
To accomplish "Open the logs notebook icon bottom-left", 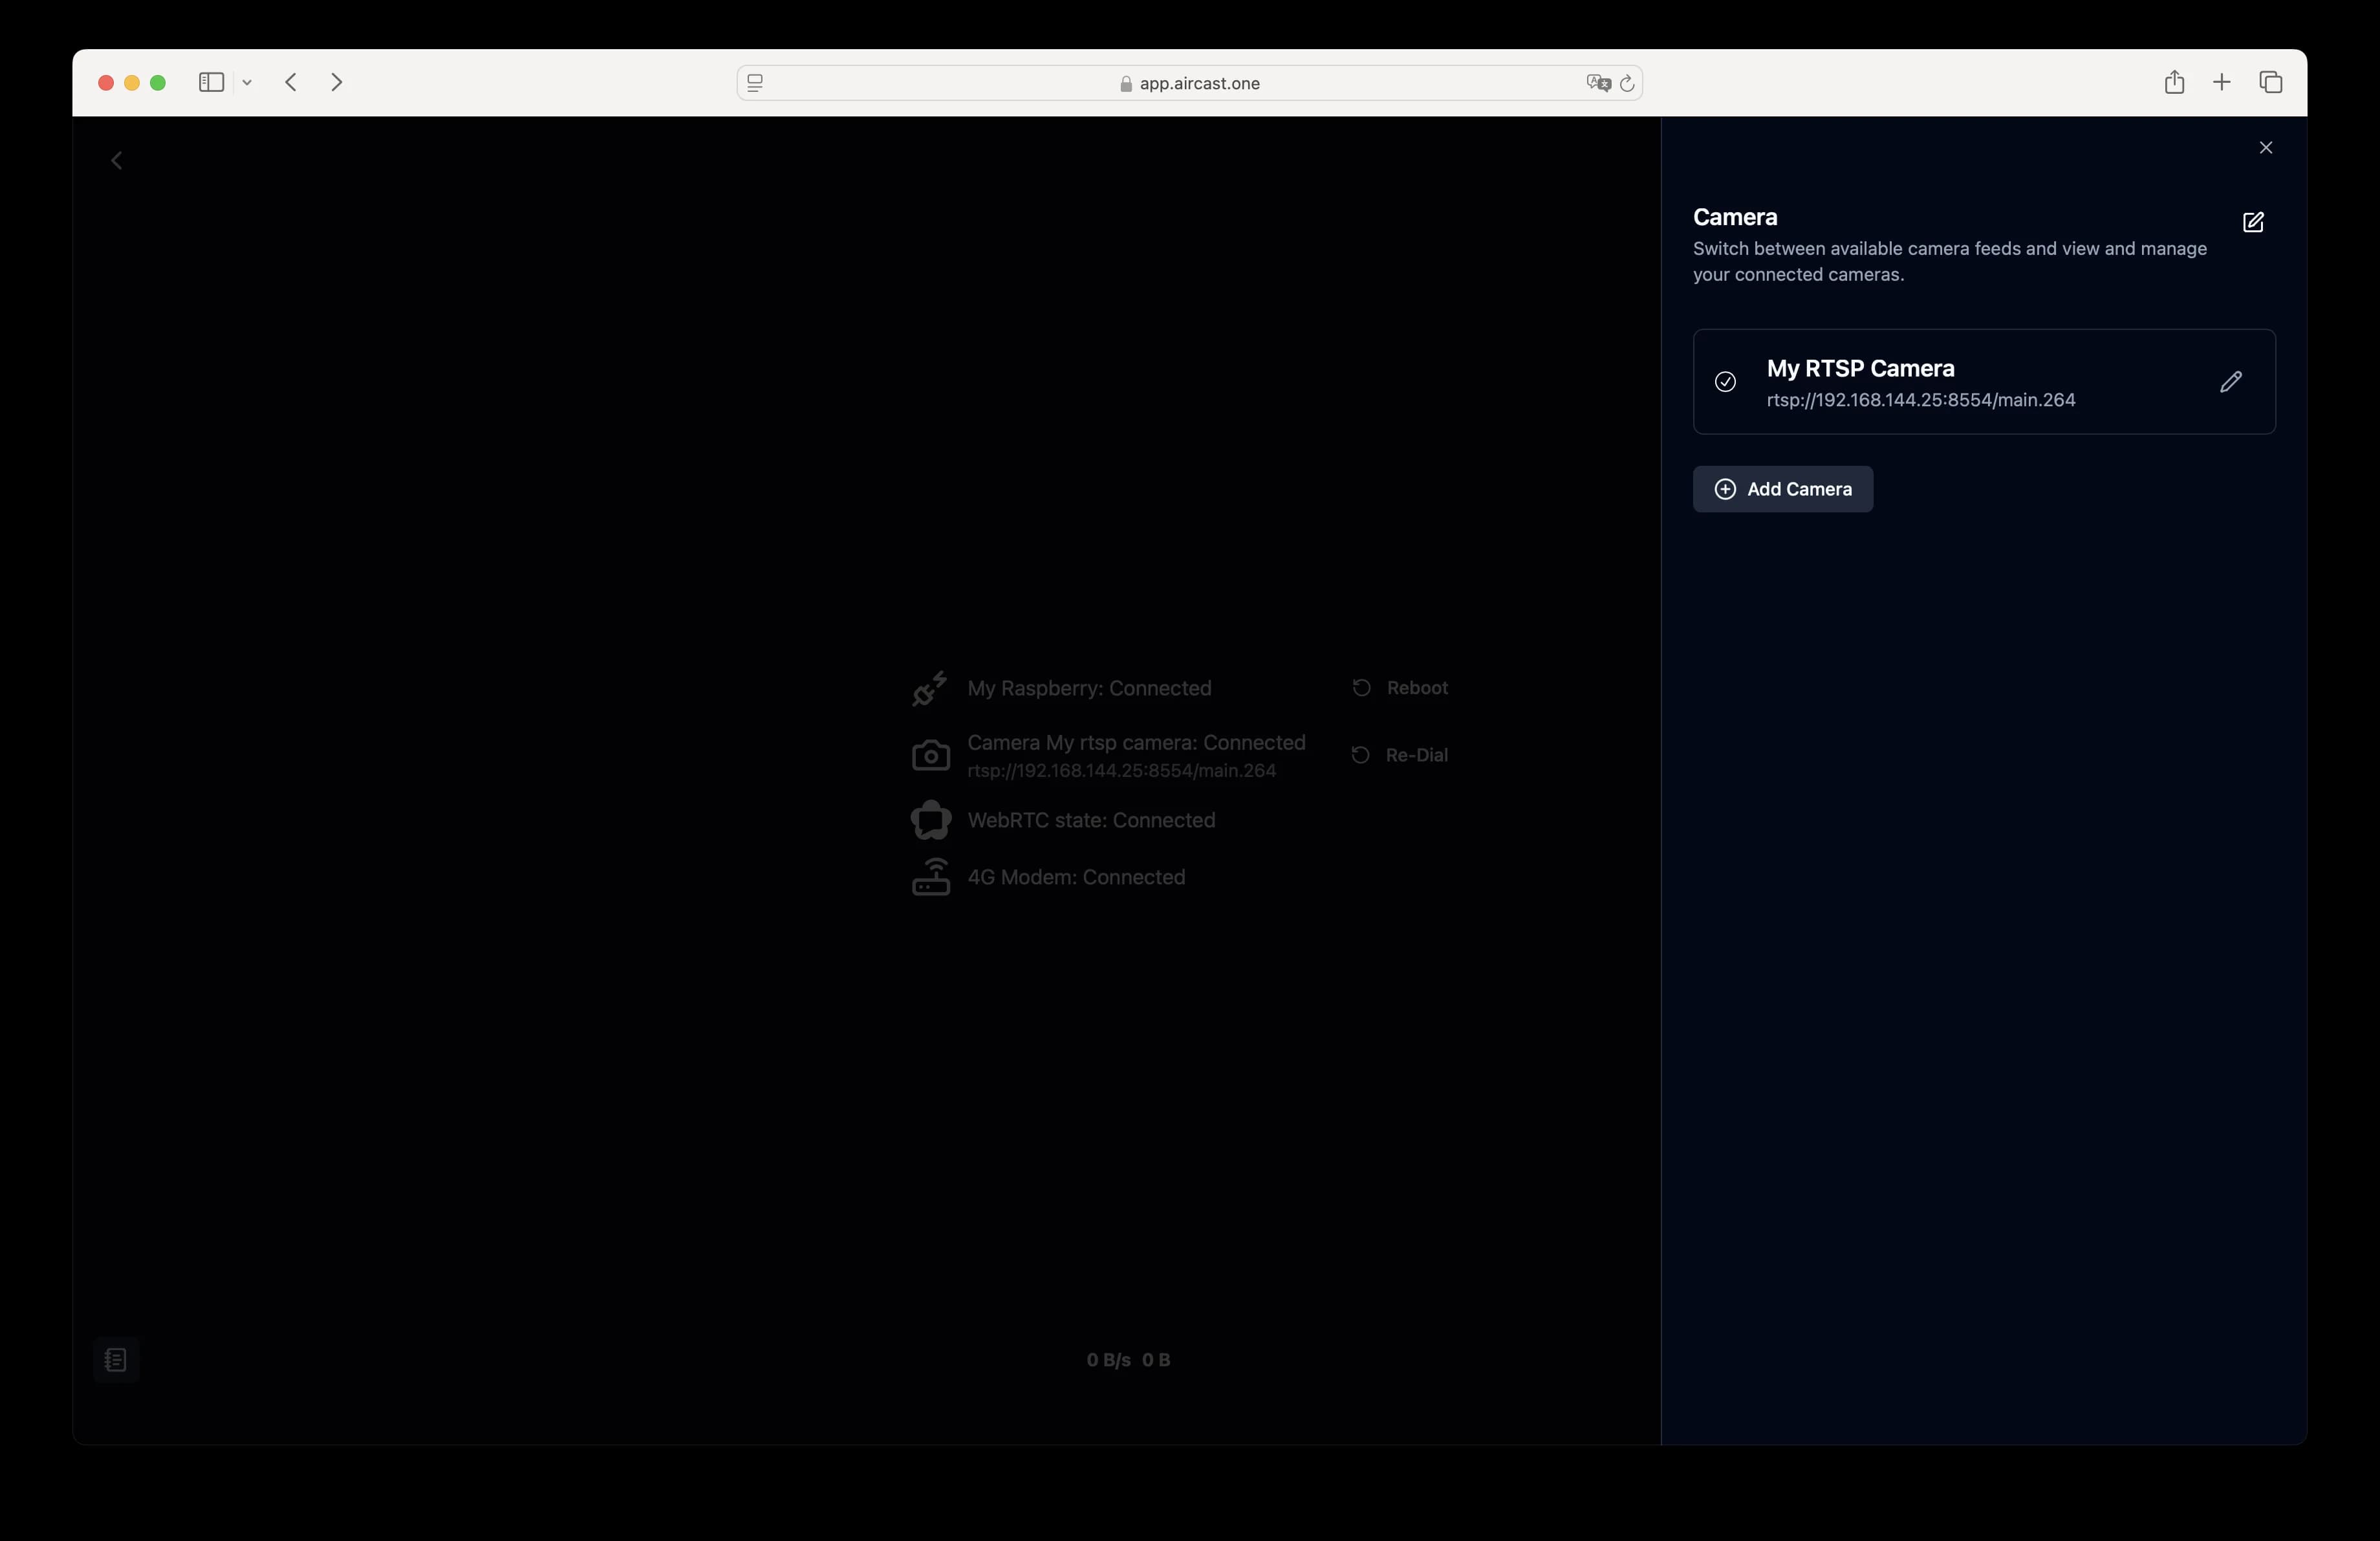I will (117, 1359).
